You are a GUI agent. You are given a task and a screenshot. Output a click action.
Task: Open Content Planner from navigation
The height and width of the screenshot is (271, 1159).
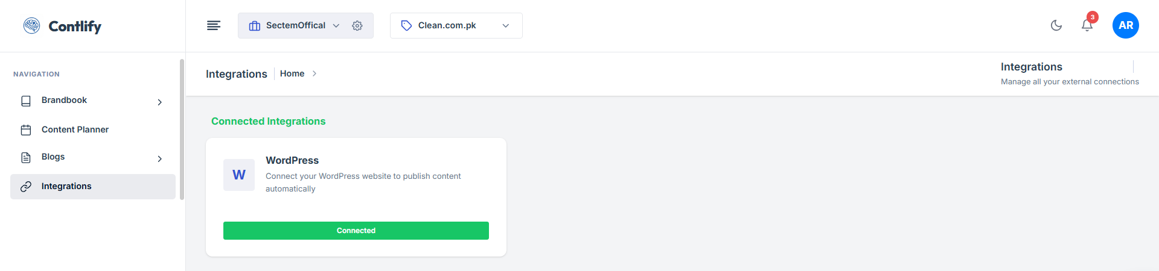75,129
